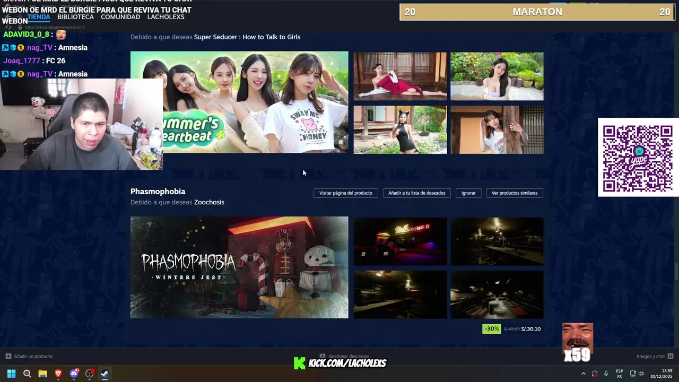Viewport: 679px width, 382px height.
Task: Open the volume tray icon
Action: (641, 374)
